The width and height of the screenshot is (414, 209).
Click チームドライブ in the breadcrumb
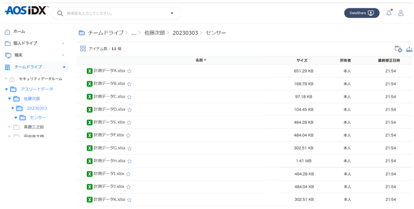106,33
